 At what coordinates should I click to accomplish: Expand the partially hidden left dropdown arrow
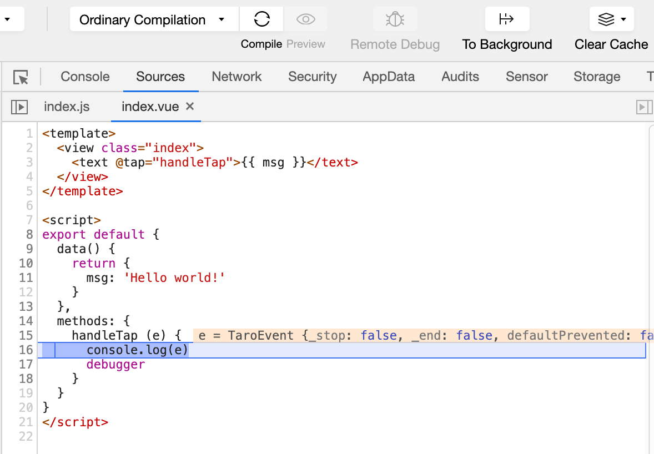click(7, 19)
